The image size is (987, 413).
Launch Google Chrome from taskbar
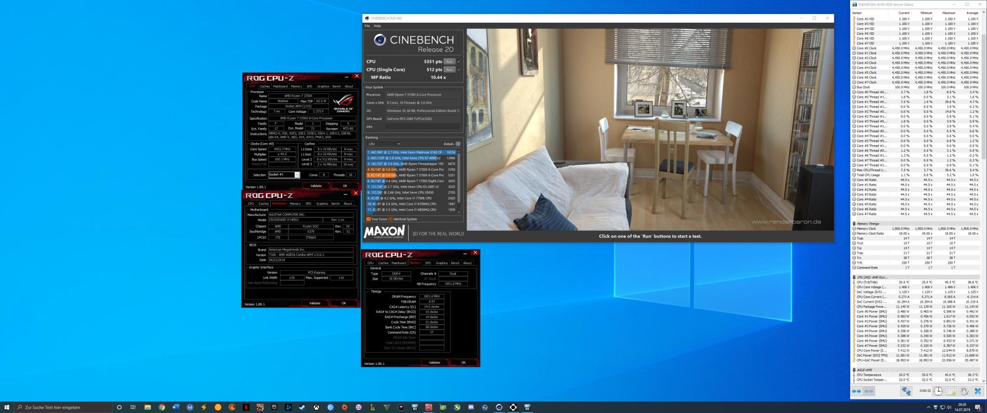(161, 407)
